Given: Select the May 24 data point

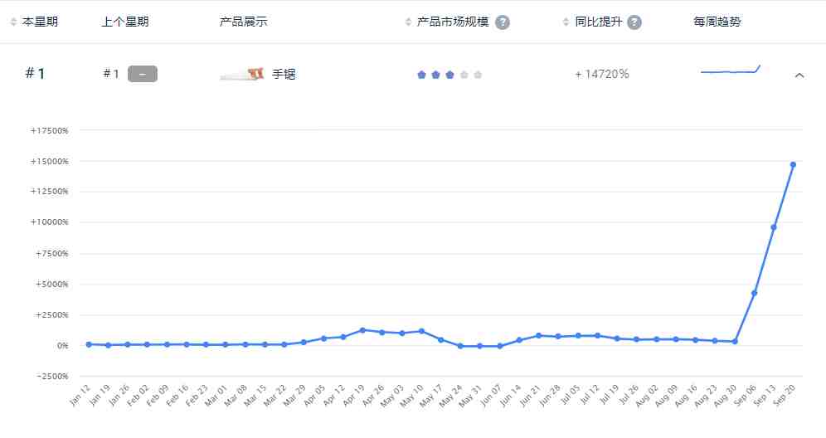Looking at the screenshot, I should [x=460, y=346].
